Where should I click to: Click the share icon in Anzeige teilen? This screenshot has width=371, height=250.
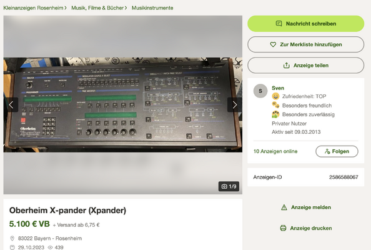coord(287,65)
